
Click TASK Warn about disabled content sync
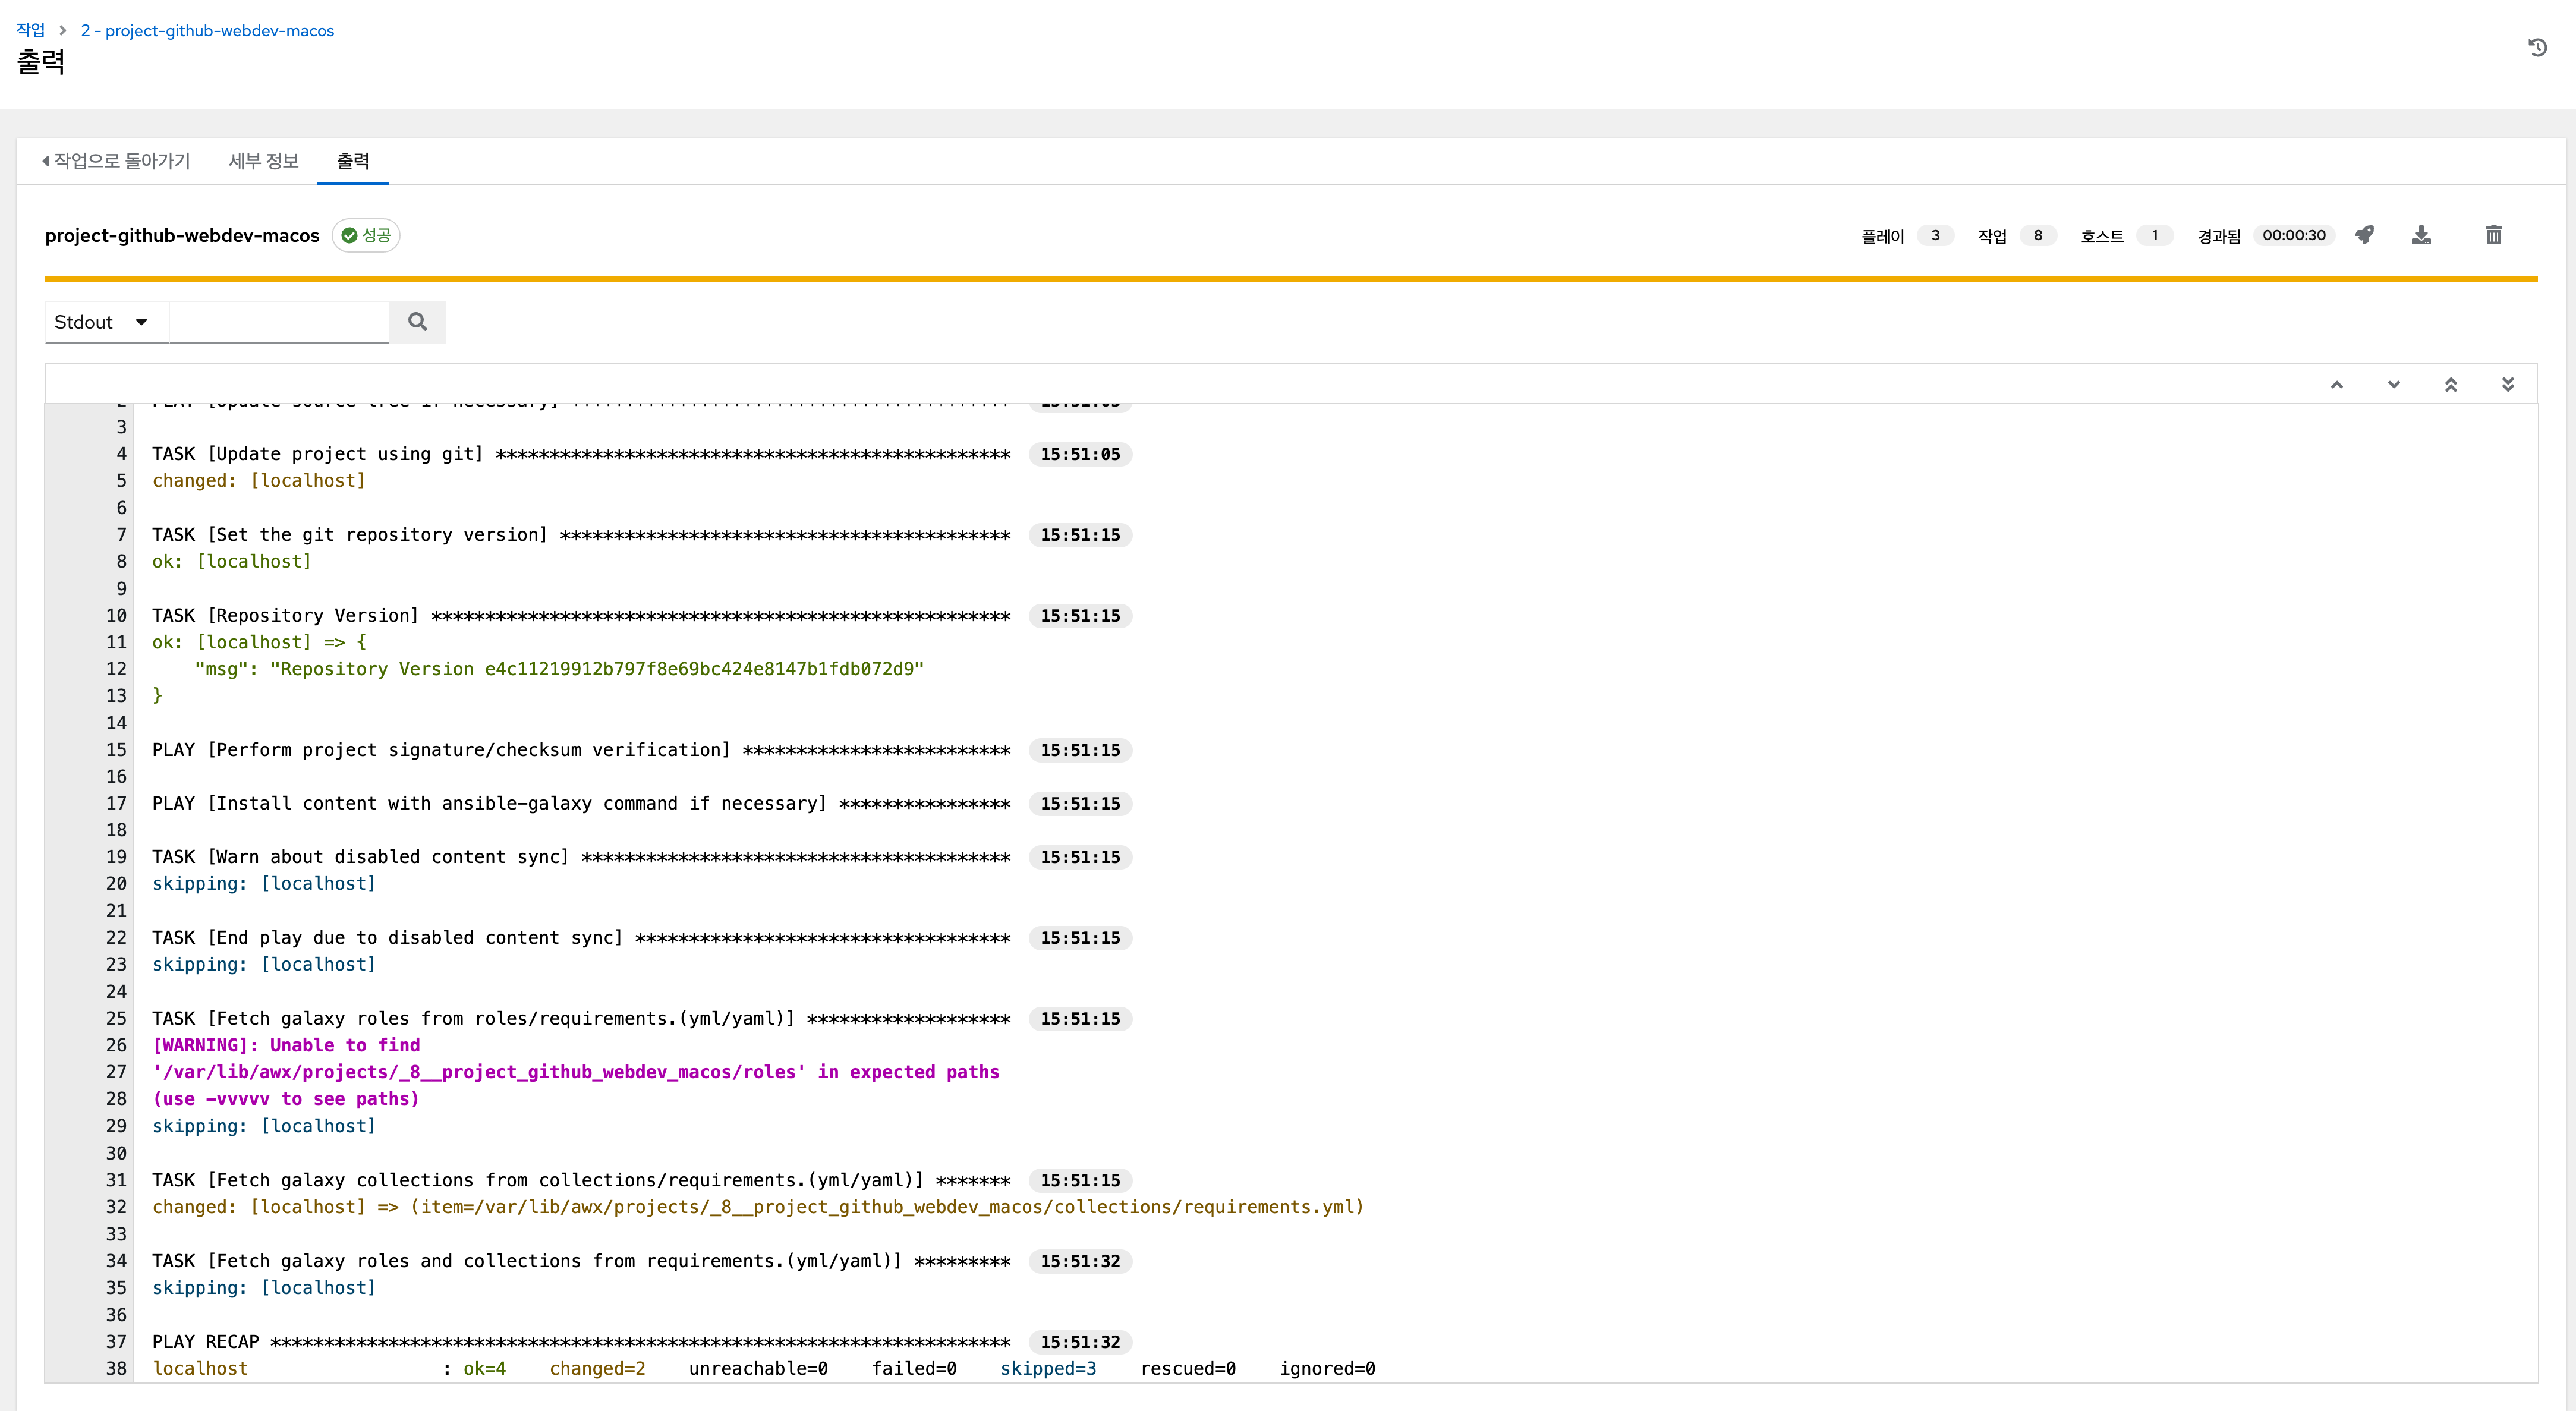click(581, 857)
